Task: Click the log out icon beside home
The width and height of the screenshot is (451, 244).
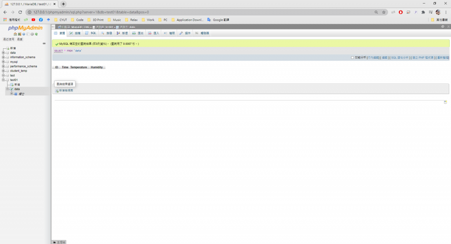Action: coord(19,34)
